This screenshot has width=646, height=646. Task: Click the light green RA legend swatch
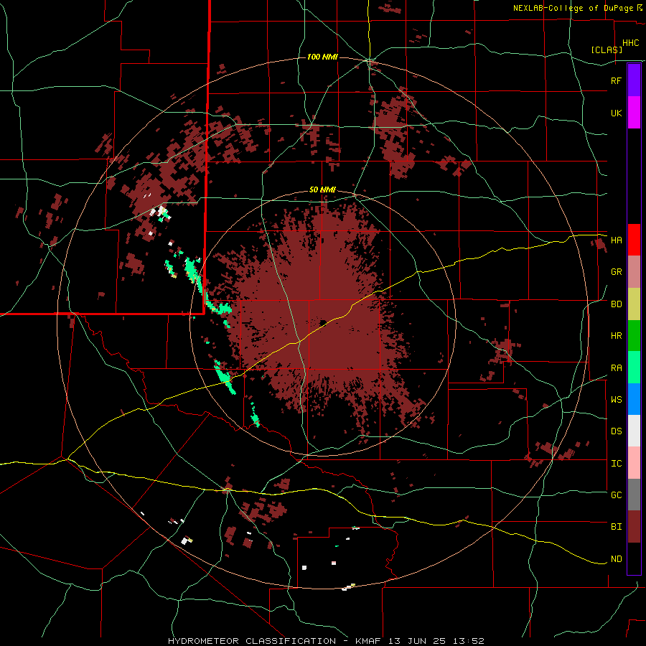click(634, 368)
